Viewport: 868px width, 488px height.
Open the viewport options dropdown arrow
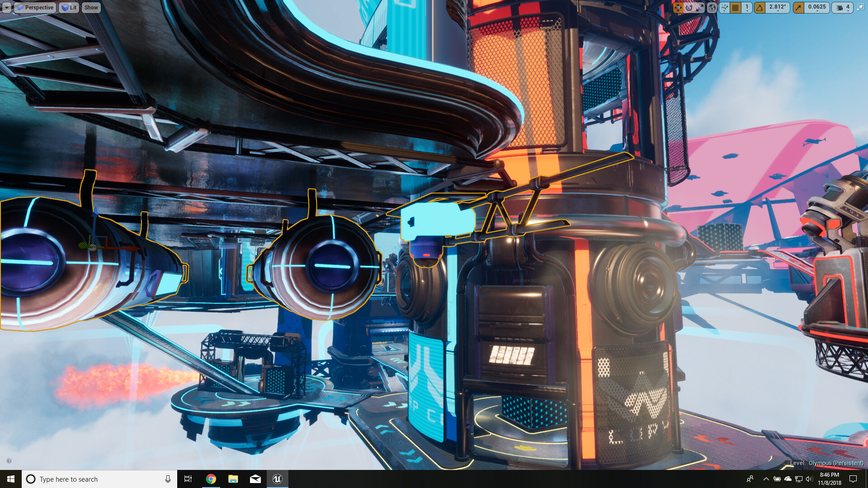pyautogui.click(x=6, y=7)
